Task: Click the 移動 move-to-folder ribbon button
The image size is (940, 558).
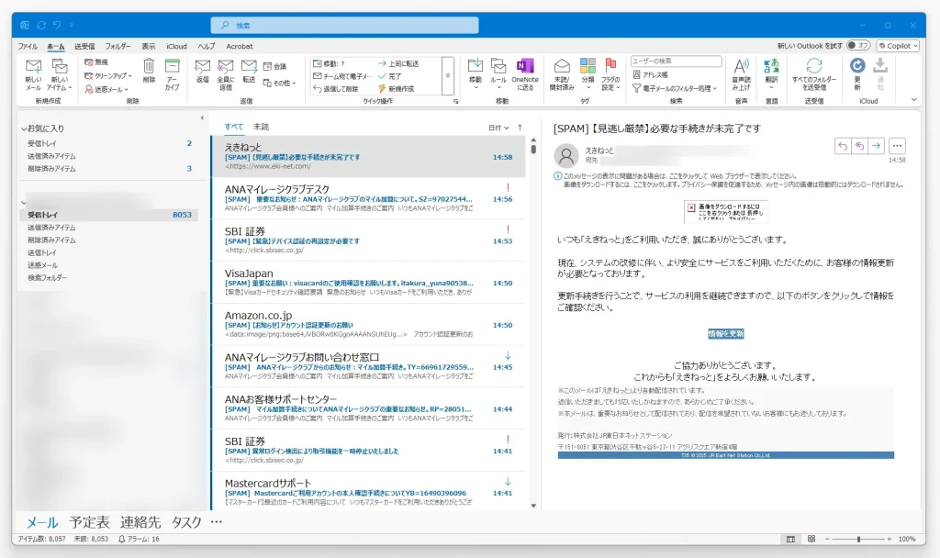Action: click(476, 74)
